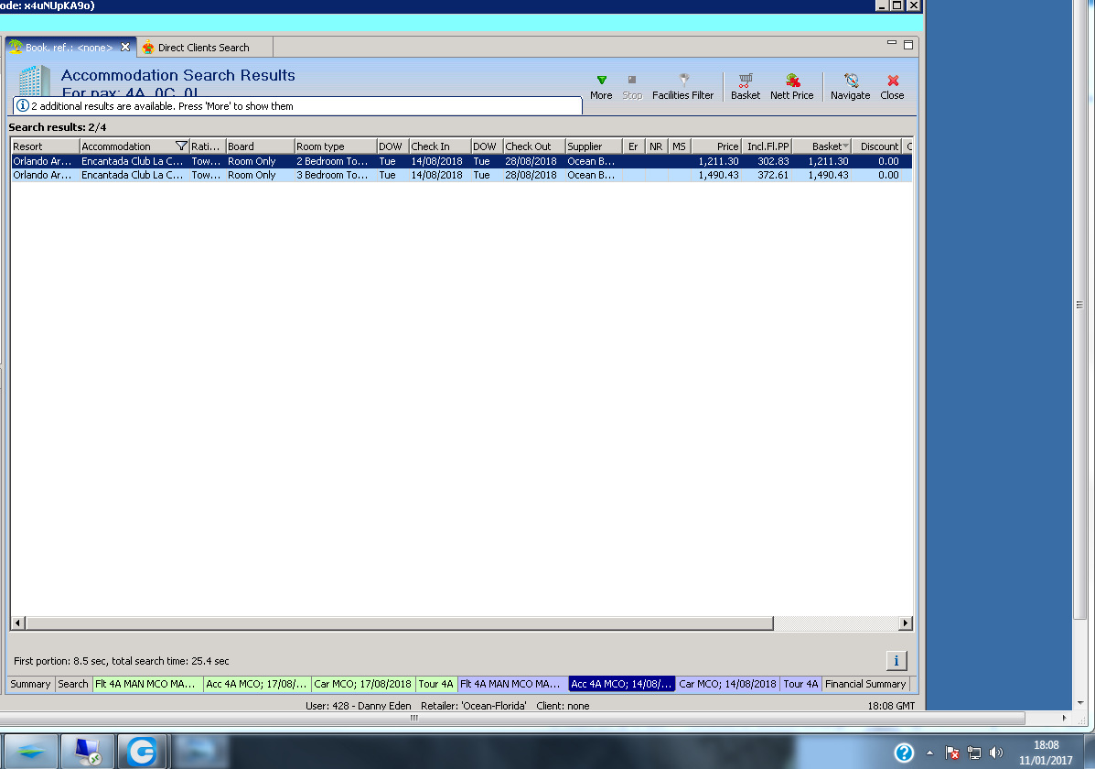
Task: Click the 302.83 Incl.Fl.PP value
Action: [773, 161]
